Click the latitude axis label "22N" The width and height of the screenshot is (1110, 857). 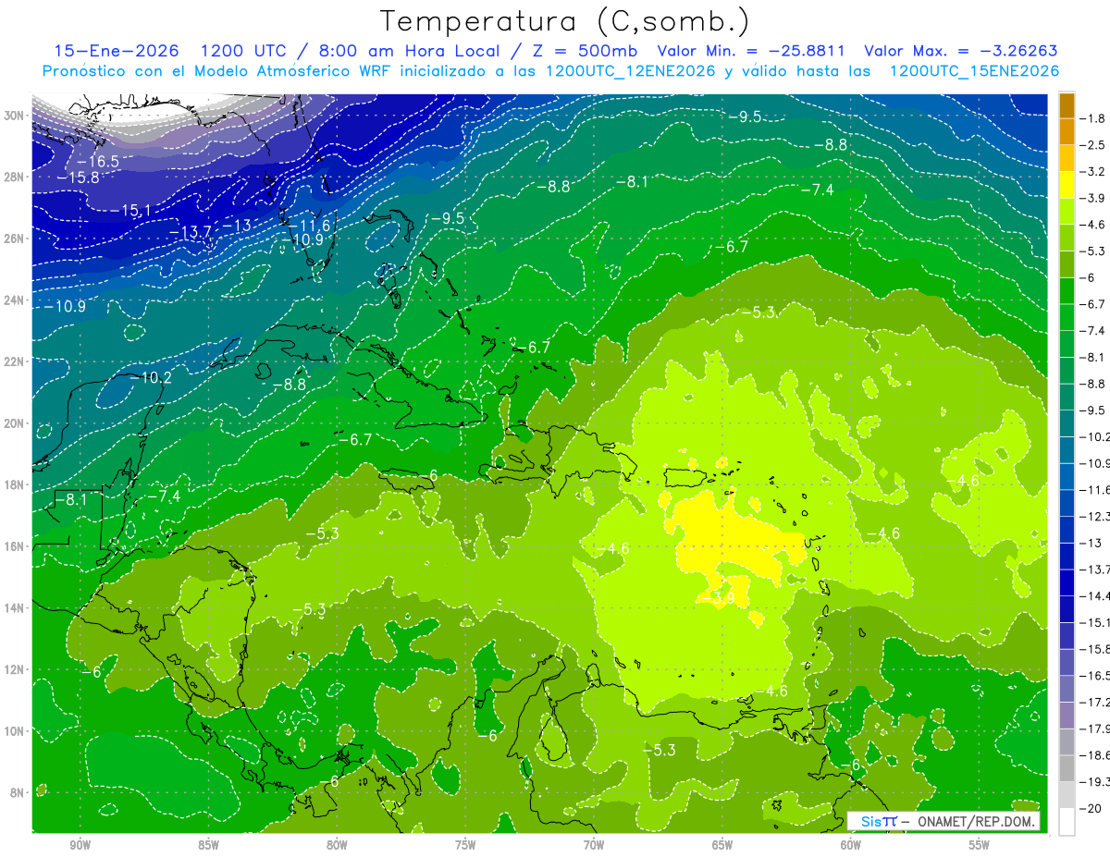click(x=15, y=361)
